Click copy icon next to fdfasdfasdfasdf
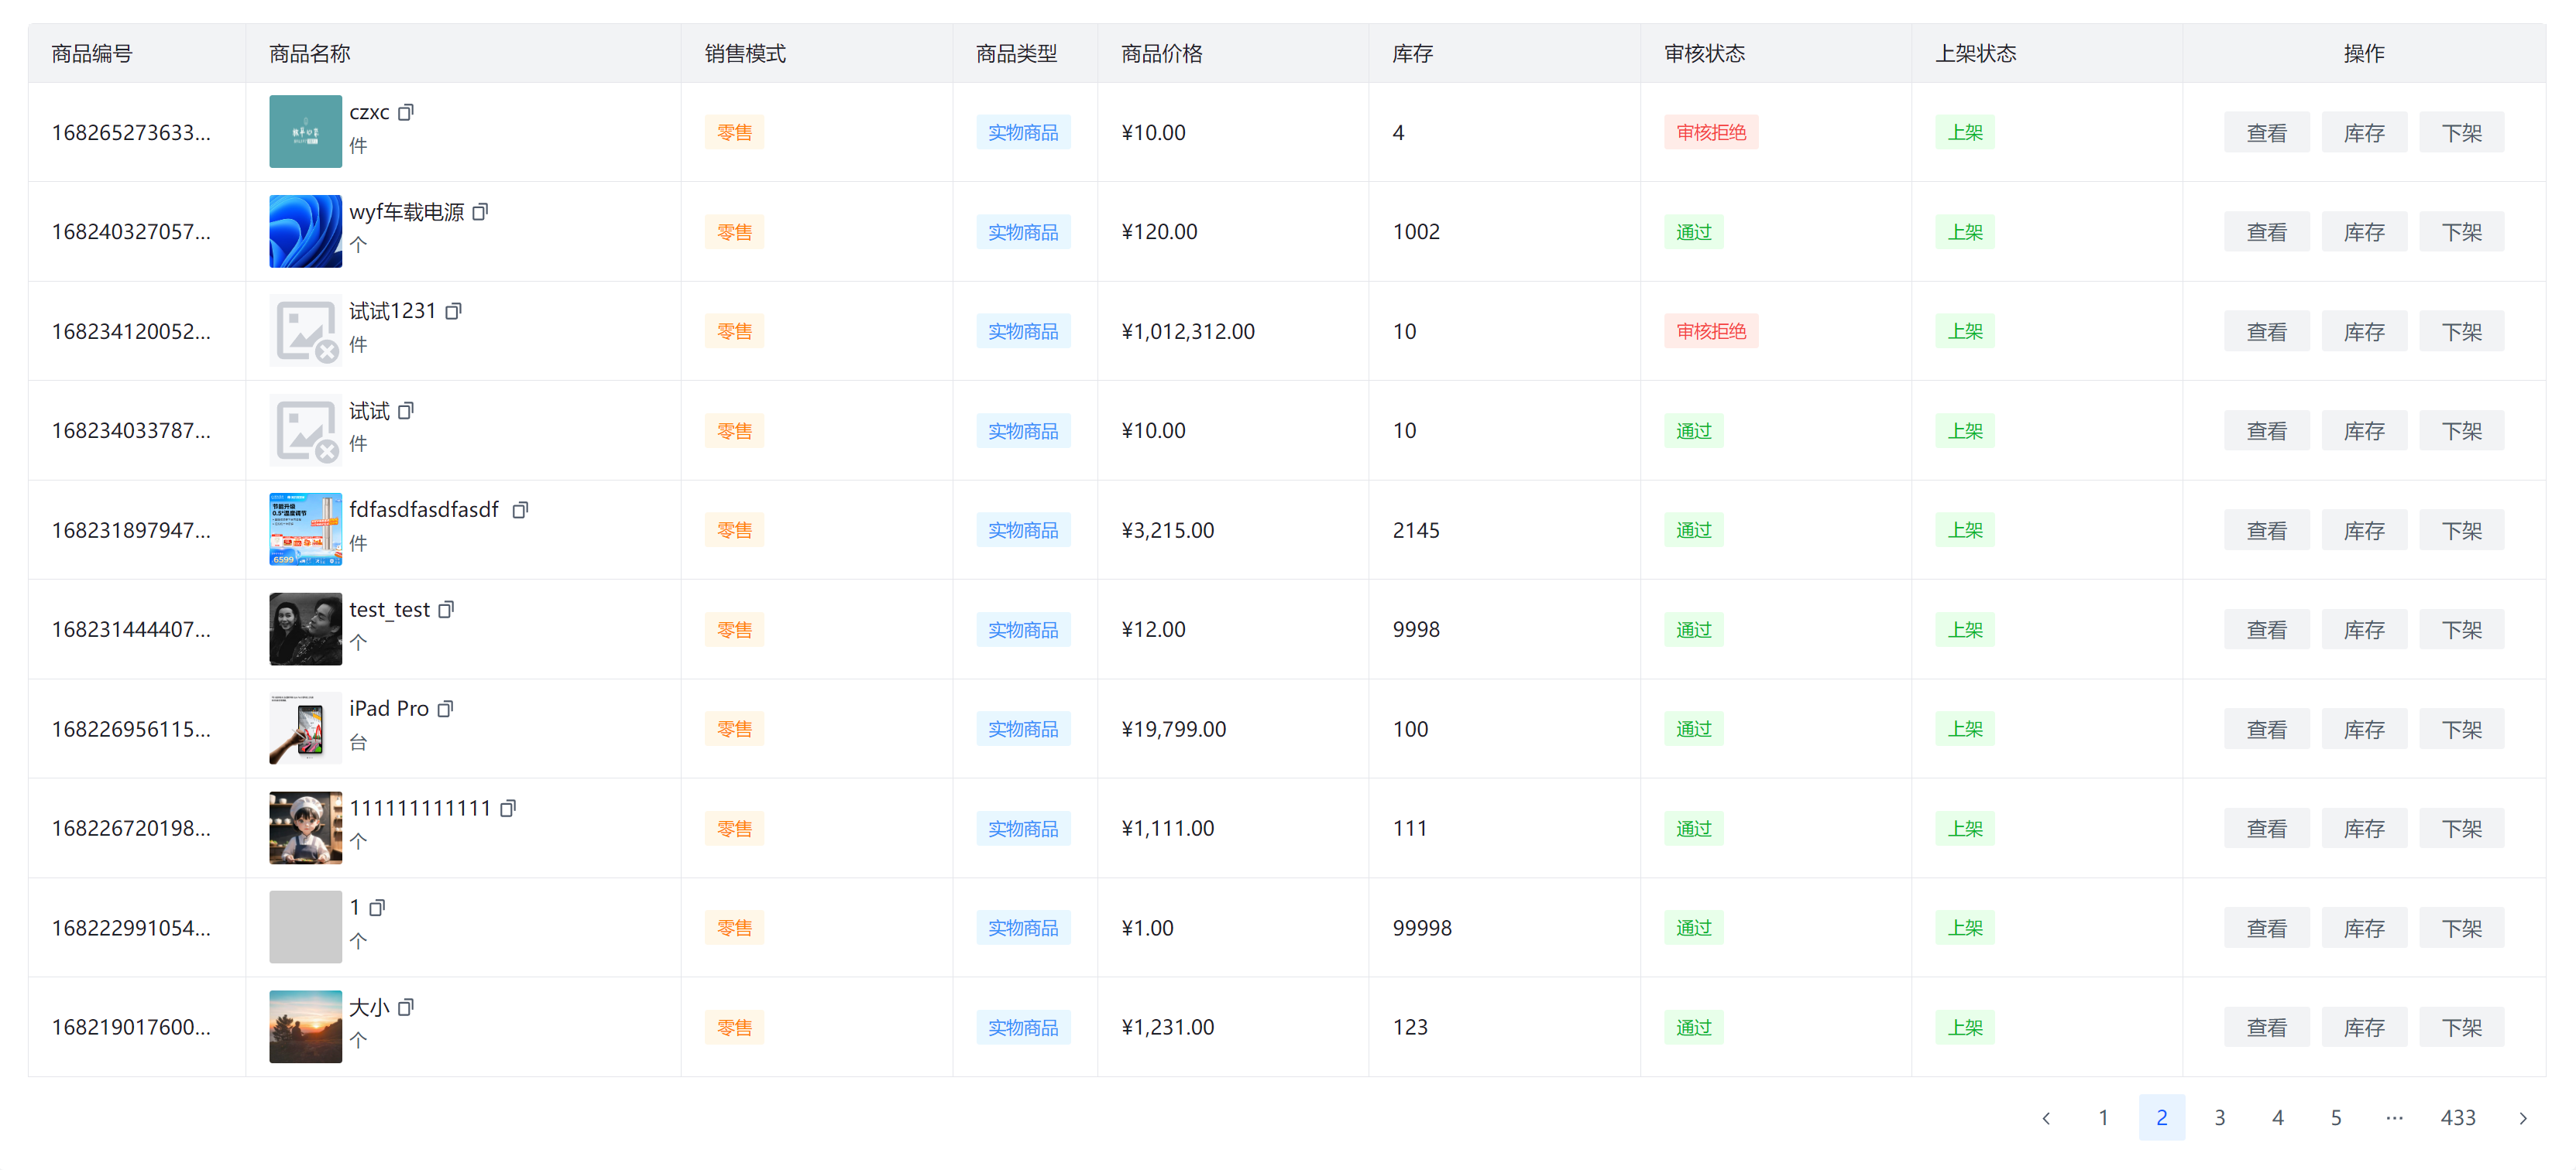 pos(520,511)
